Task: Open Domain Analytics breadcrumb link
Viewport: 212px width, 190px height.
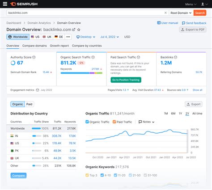Action: point(39,23)
